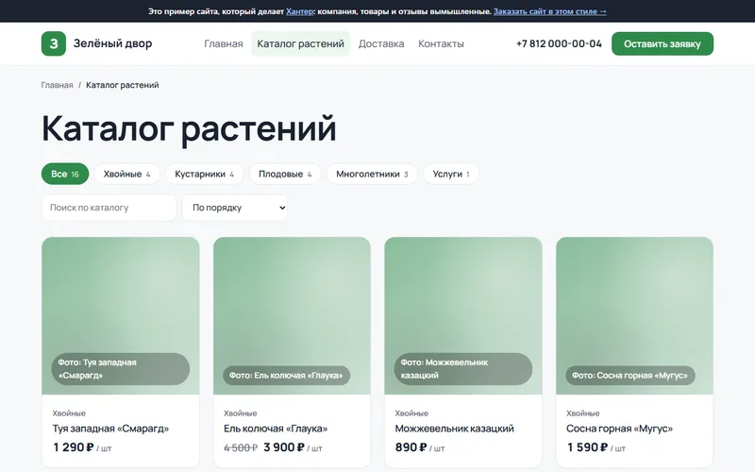
Task: Open the Туя западная «Смарагд» photo
Action: (x=121, y=315)
